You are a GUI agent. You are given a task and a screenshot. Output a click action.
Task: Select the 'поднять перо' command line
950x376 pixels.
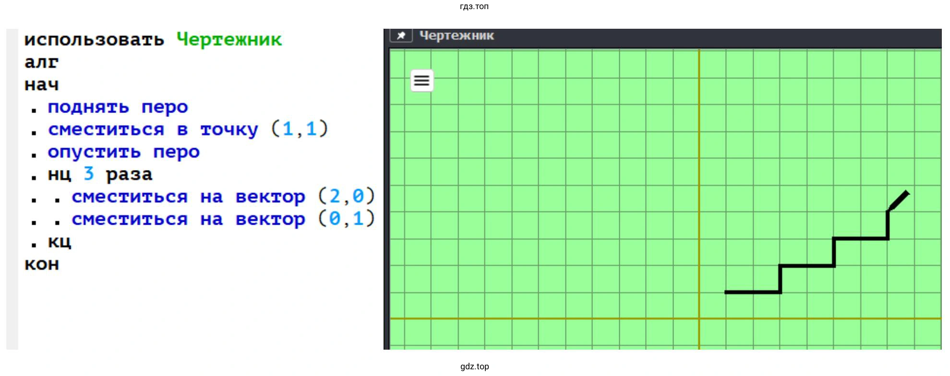point(118,107)
